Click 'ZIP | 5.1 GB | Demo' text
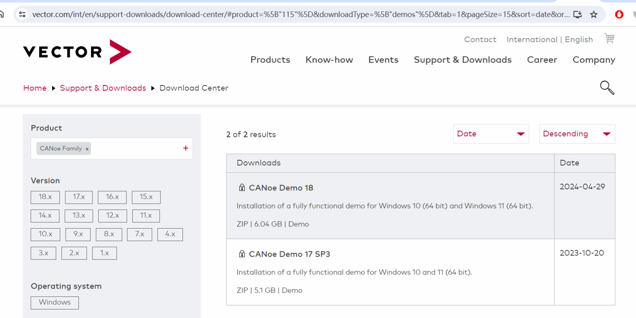This screenshot has width=636, height=318. point(269,290)
